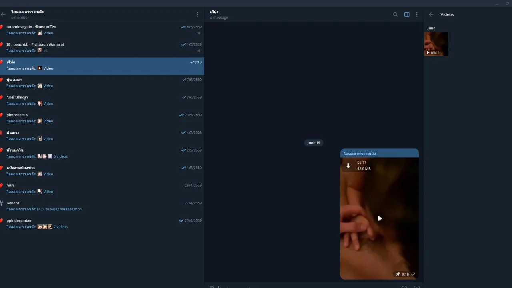The image size is (512, 288).
Task: Click the search icon in the chat header
Action: click(x=395, y=14)
